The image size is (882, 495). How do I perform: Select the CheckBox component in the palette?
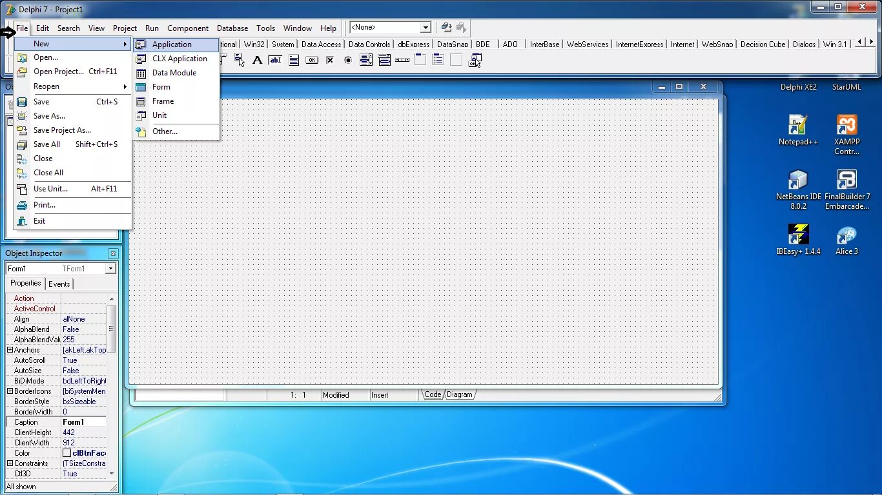(x=330, y=60)
